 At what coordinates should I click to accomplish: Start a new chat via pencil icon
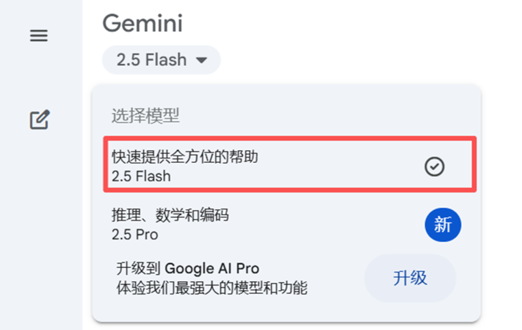(x=40, y=120)
